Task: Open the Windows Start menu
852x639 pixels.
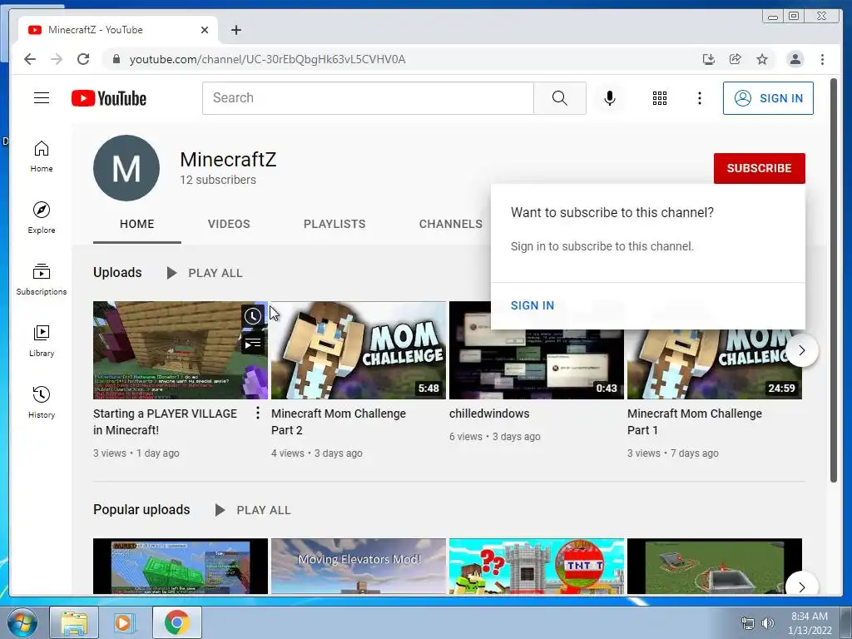Action: click(x=22, y=622)
